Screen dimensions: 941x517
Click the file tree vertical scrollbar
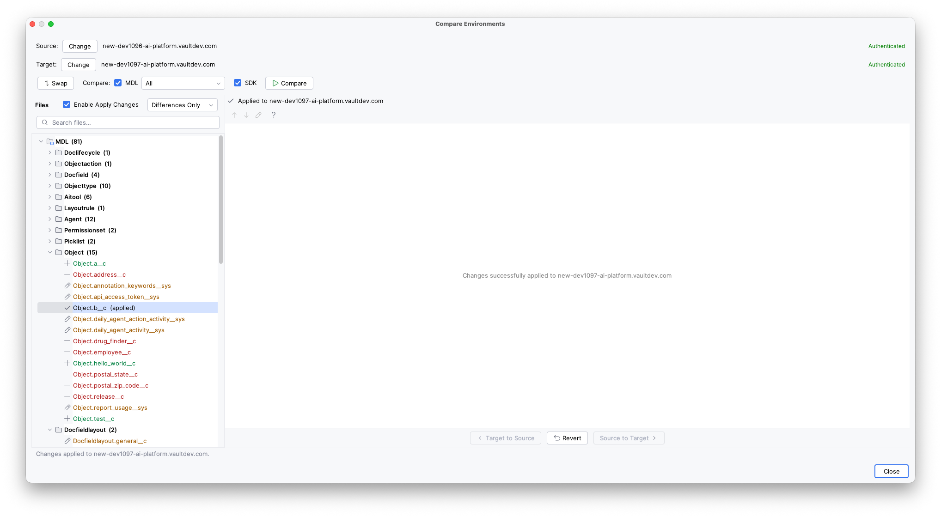point(221,200)
